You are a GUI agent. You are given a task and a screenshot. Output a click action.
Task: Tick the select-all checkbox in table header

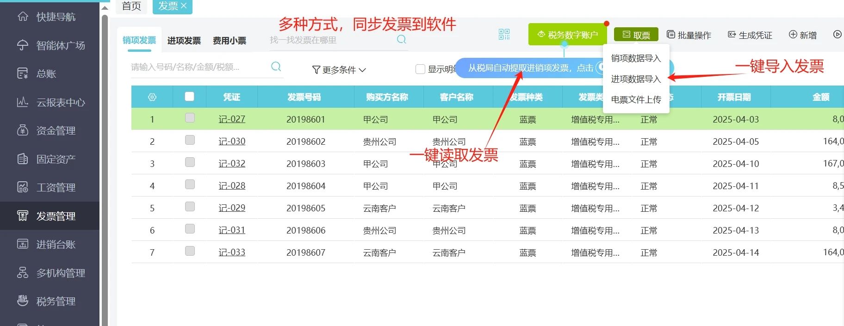189,96
